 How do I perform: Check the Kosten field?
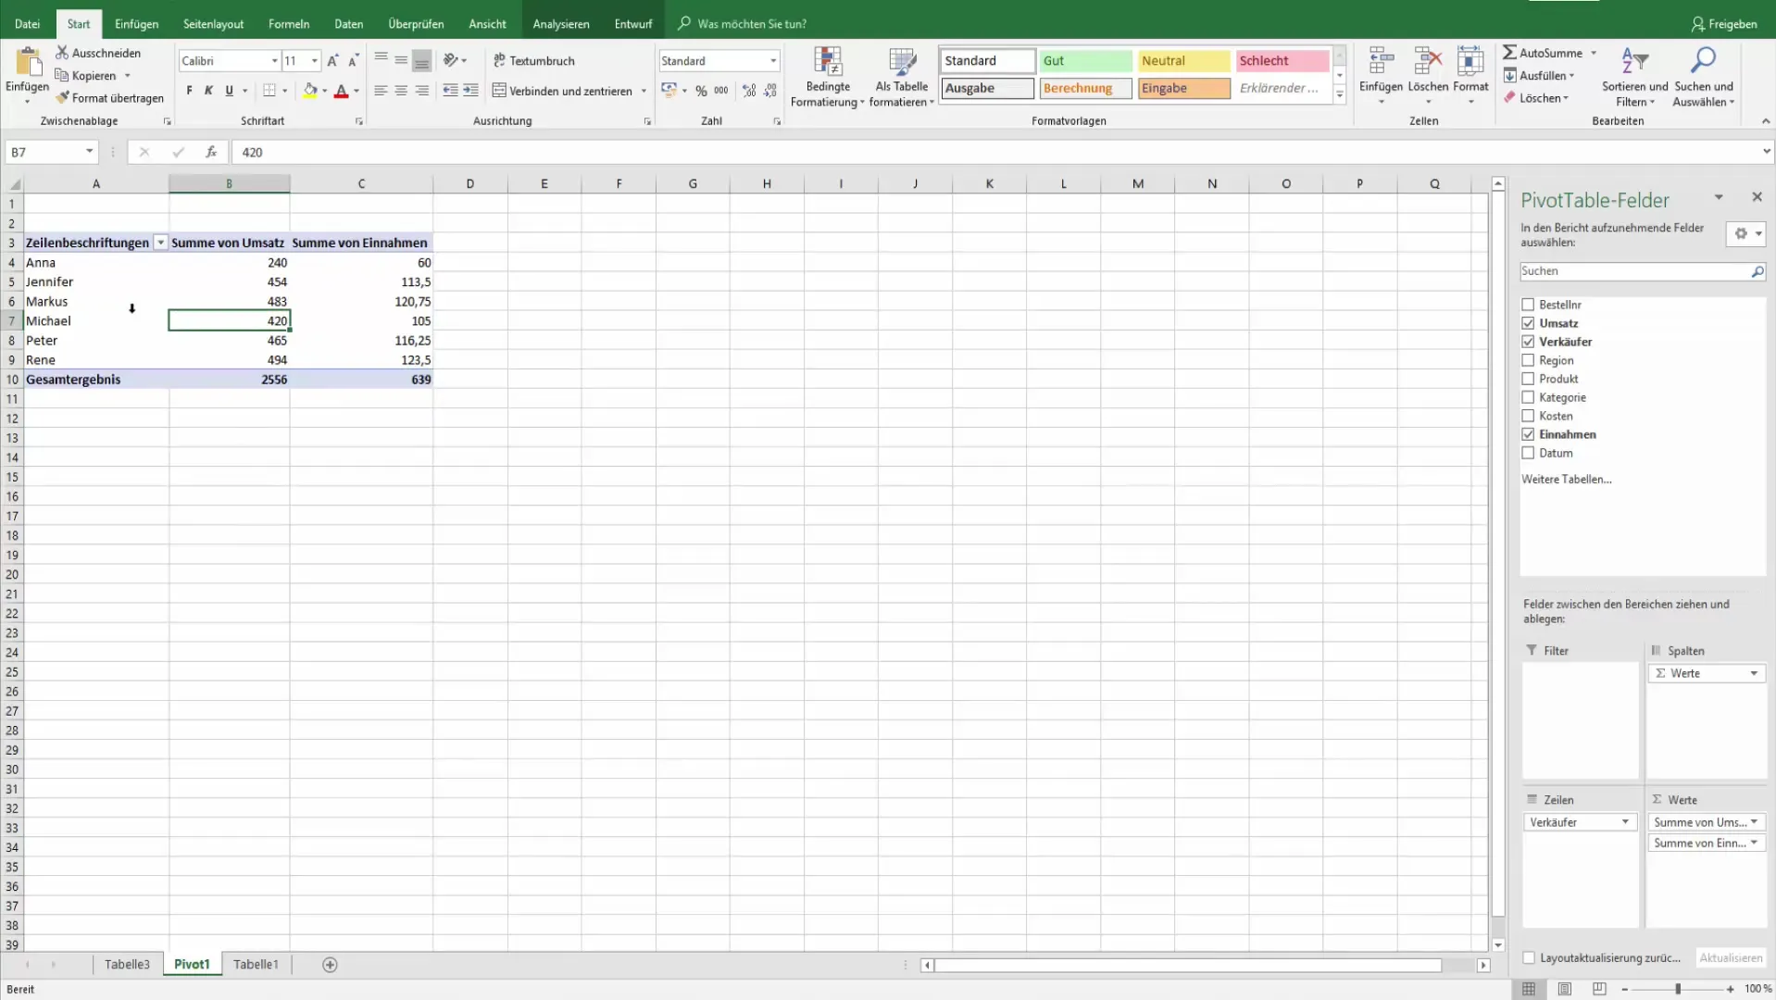(1528, 416)
